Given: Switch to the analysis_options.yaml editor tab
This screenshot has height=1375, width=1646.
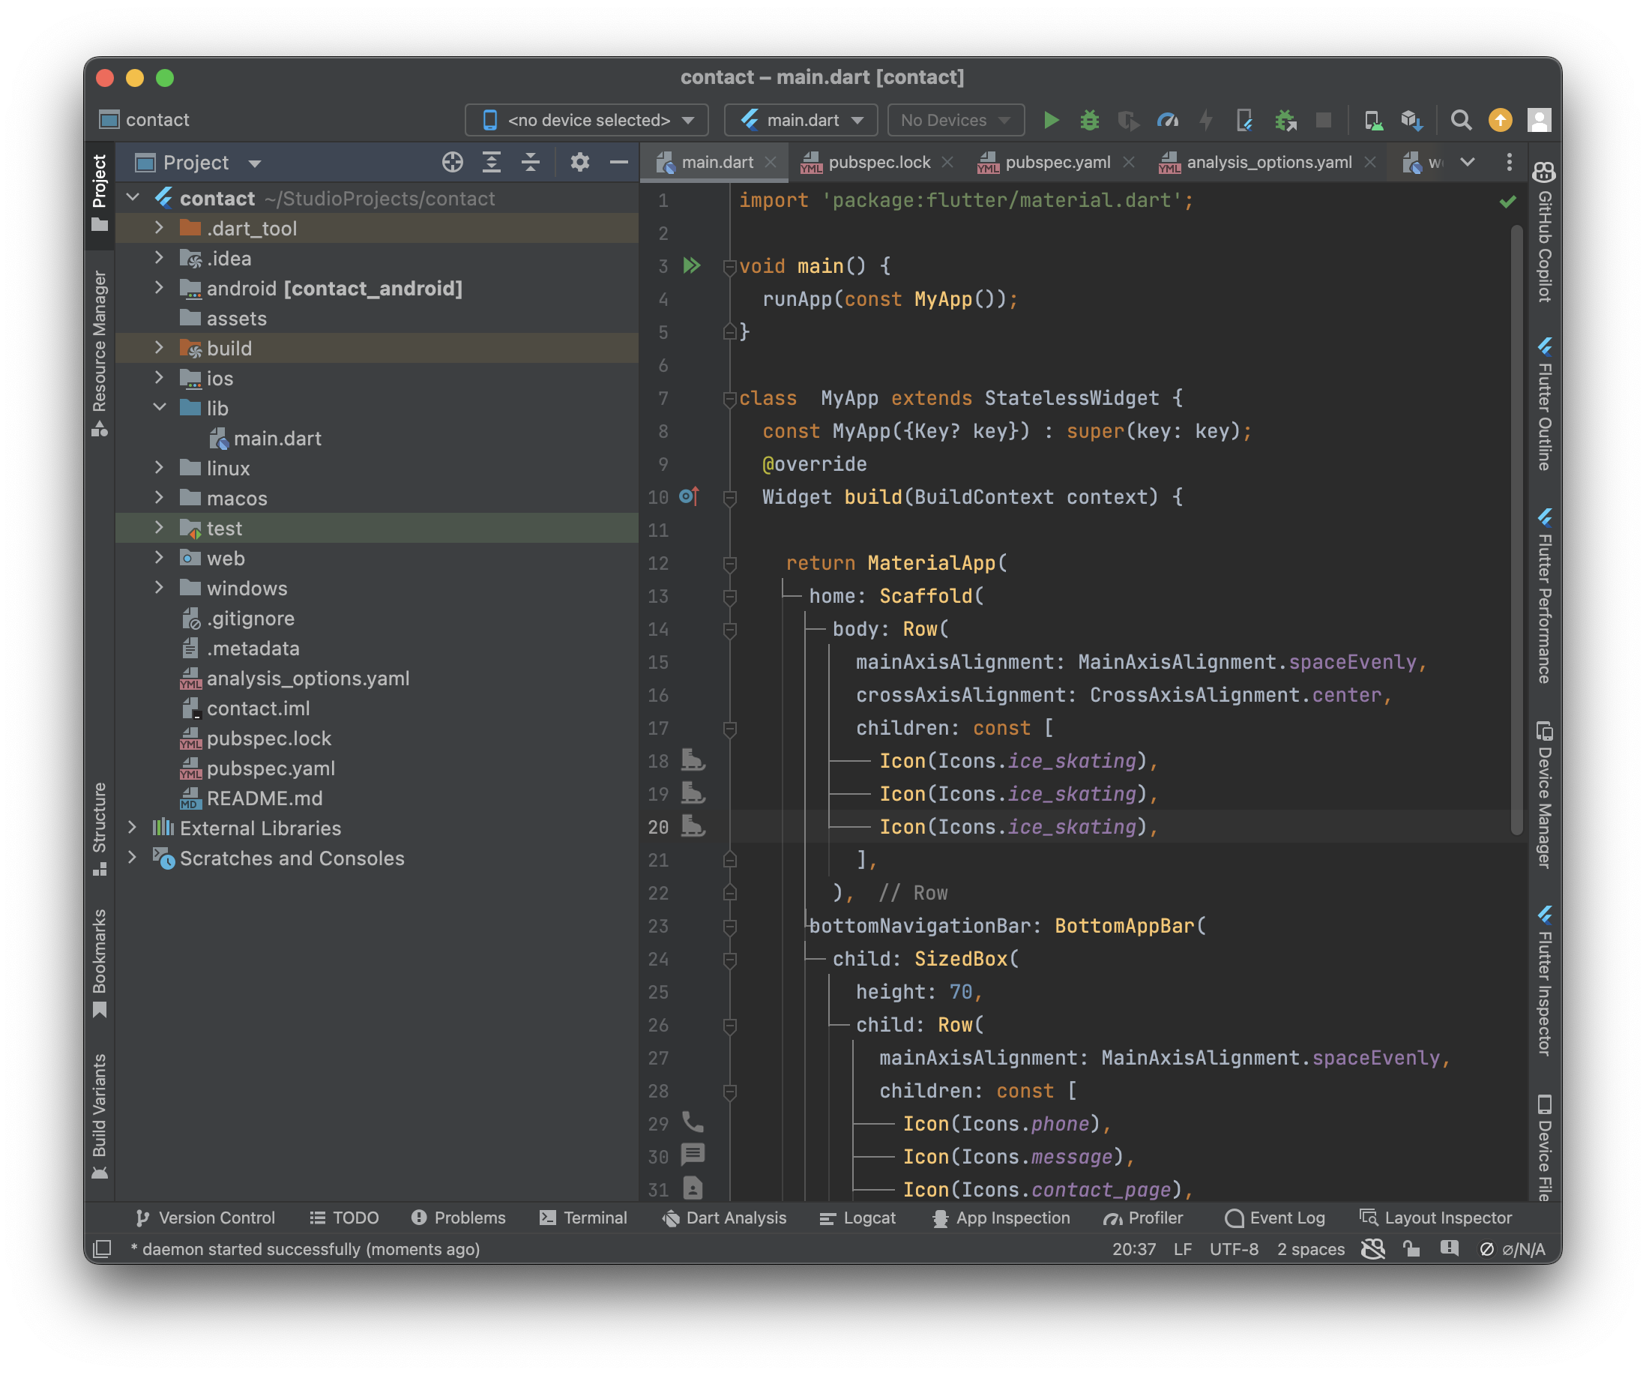Looking at the screenshot, I should (x=1268, y=162).
